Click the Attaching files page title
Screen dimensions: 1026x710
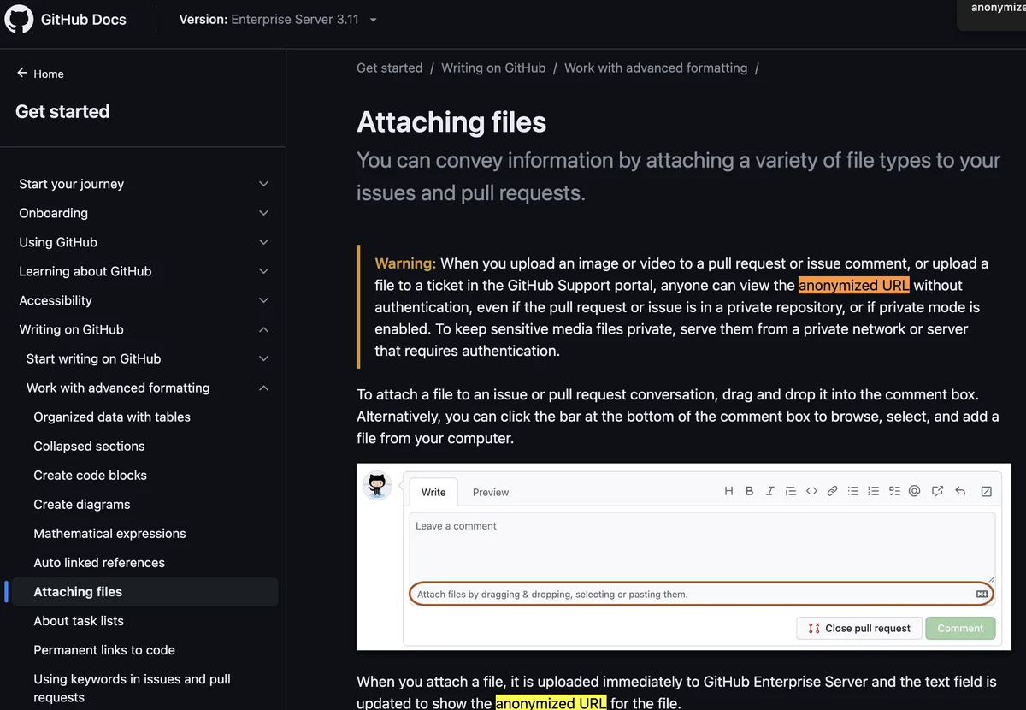click(451, 121)
